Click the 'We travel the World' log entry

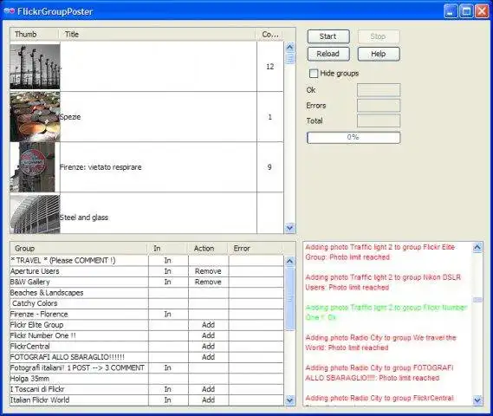click(380, 342)
